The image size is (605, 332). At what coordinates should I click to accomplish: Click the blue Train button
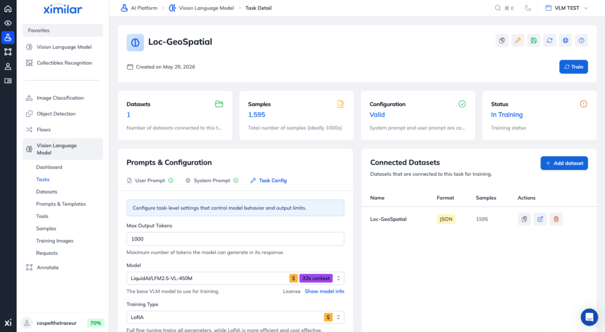click(573, 67)
